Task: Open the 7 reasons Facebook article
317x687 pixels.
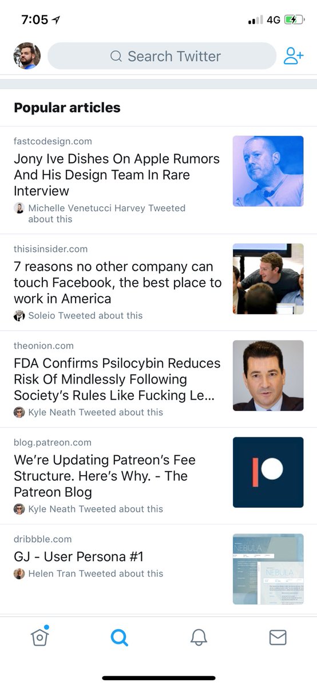Action: 158,282
